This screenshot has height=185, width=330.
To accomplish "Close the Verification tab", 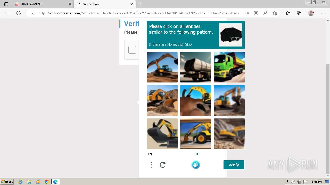I will click(131, 4).
